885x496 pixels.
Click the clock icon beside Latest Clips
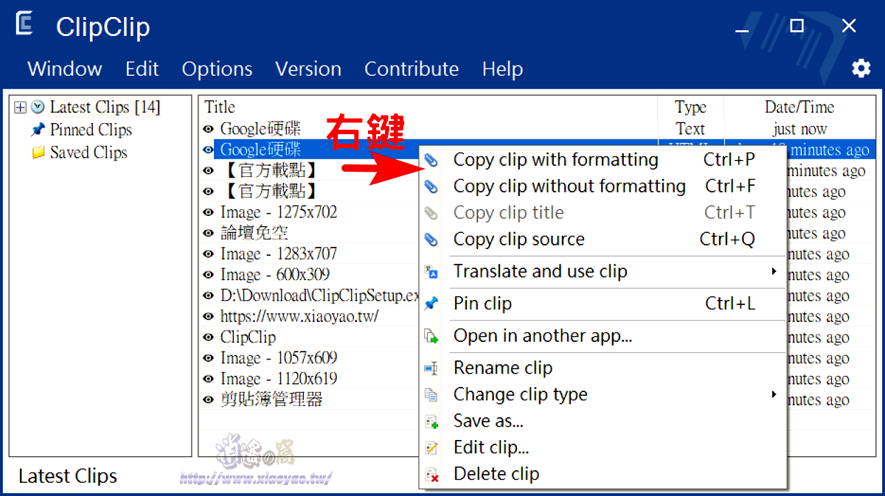coord(38,108)
